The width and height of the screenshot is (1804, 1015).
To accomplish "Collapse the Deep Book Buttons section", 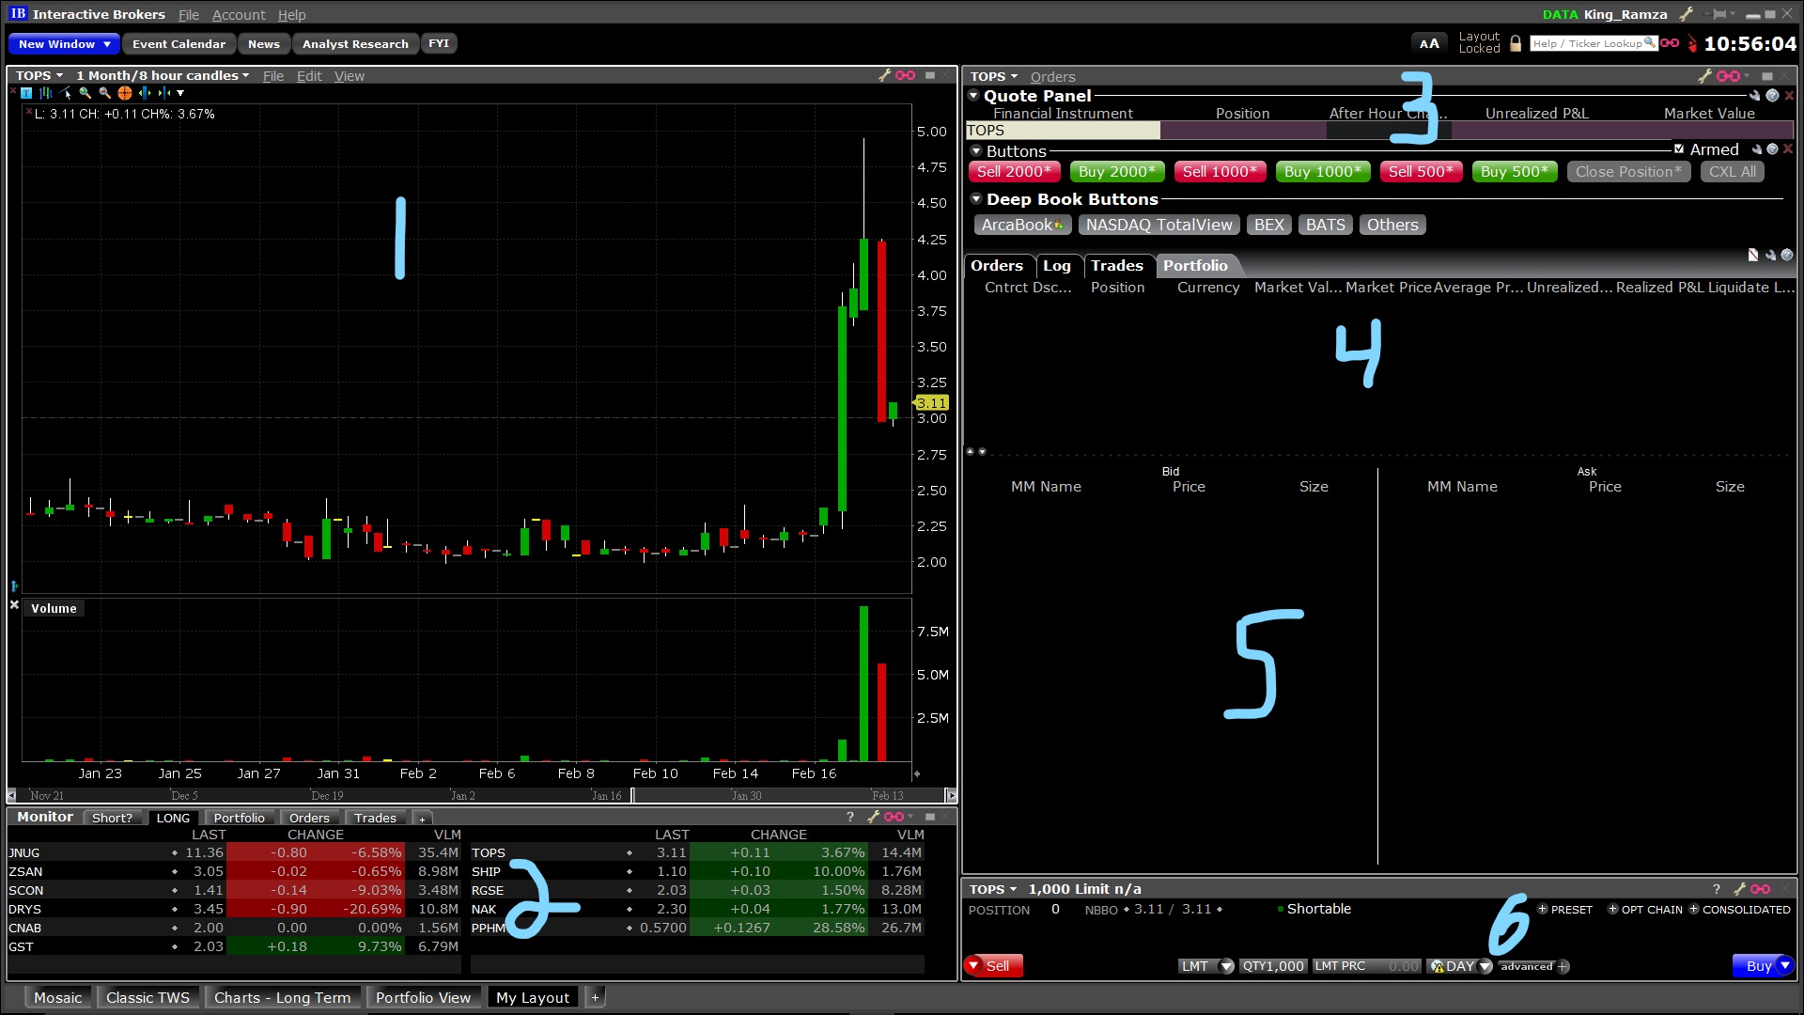I will (976, 198).
